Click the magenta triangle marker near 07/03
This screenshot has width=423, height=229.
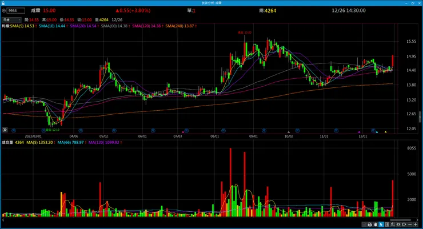(183, 132)
